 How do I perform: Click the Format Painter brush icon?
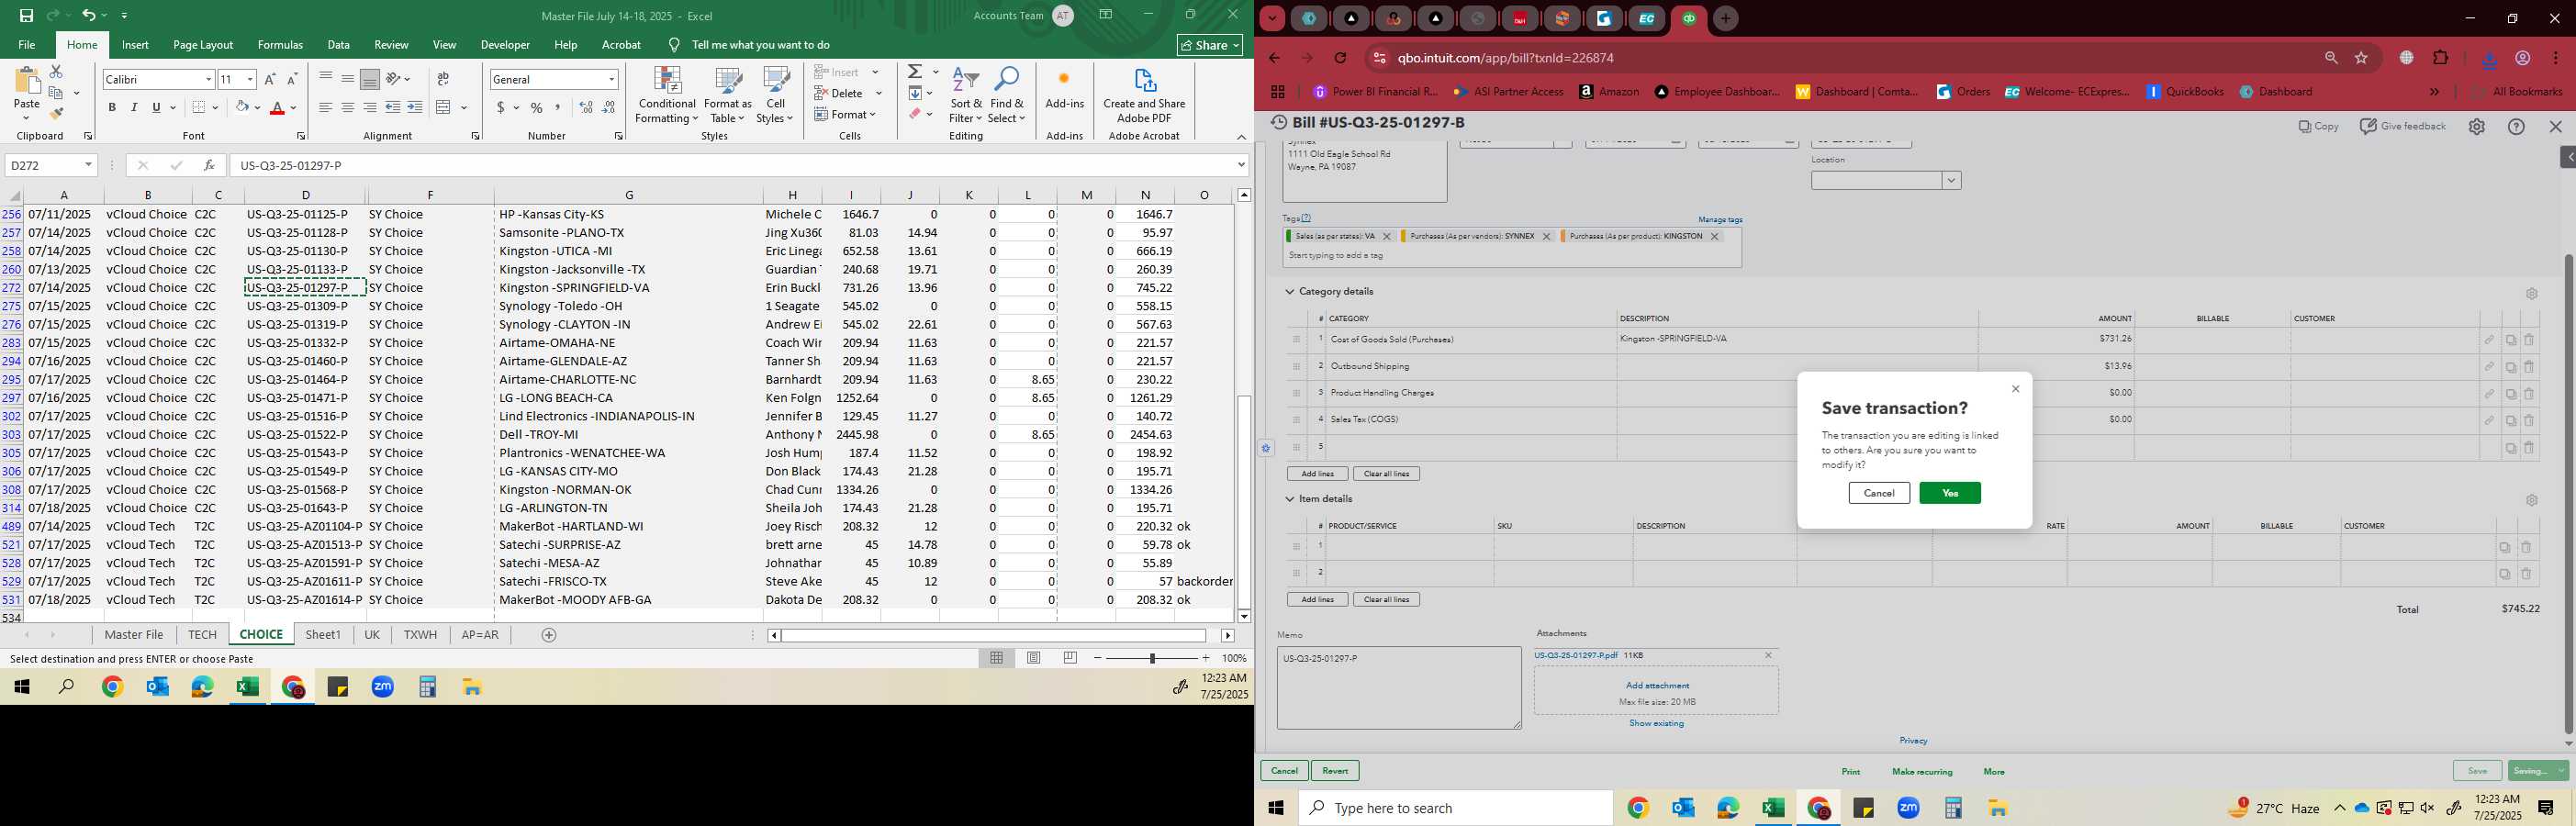(56, 113)
